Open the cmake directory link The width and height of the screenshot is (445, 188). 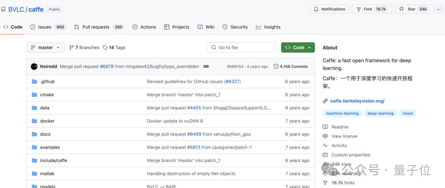47,95
